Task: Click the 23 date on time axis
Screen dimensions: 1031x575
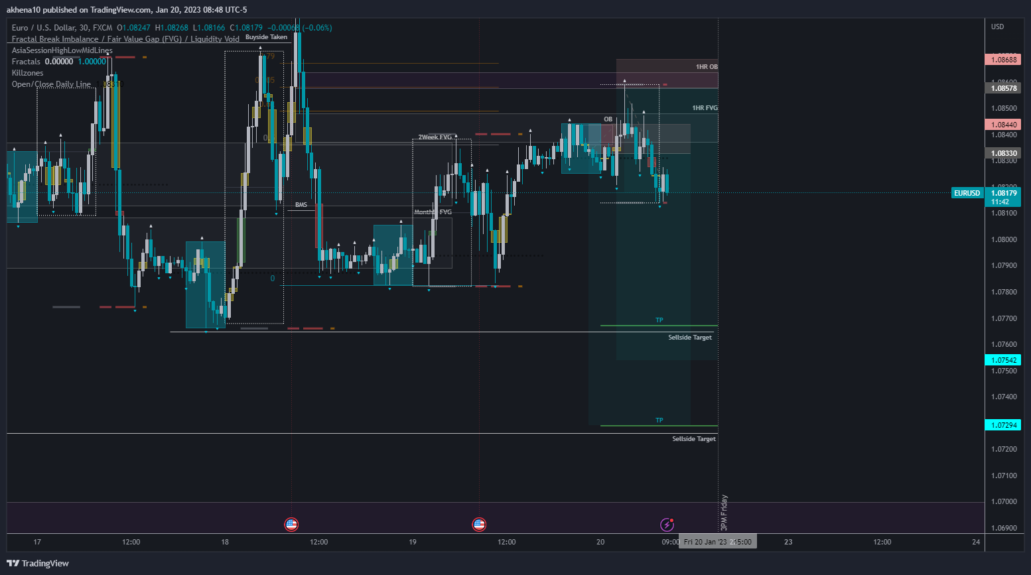Action: coord(788,542)
